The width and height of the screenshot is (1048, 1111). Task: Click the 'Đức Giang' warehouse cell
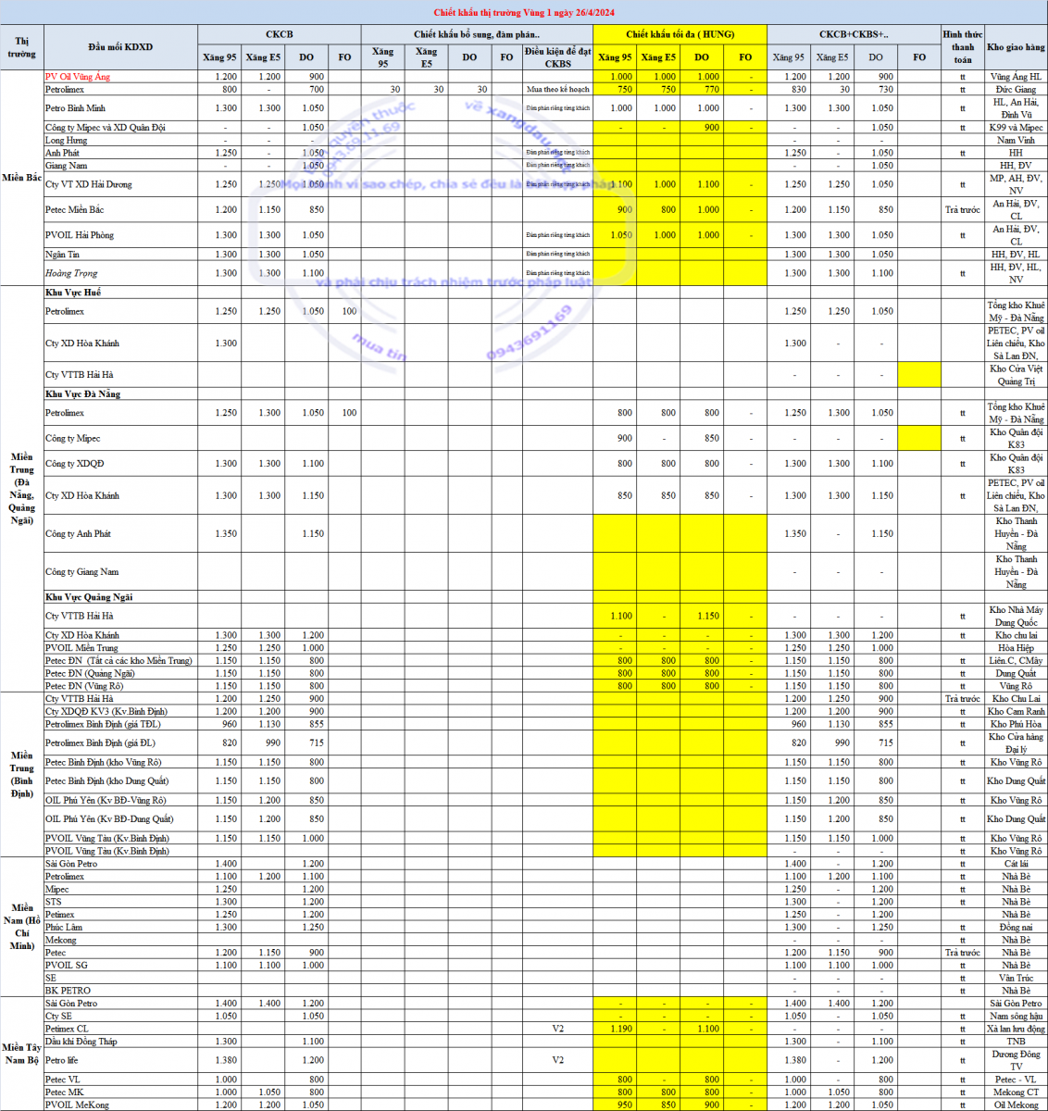pos(1016,90)
